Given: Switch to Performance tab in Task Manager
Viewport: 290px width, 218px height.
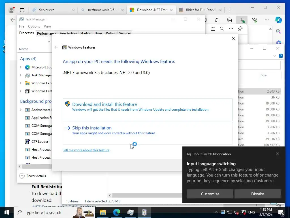Looking at the screenshot, I should tap(47, 33).
